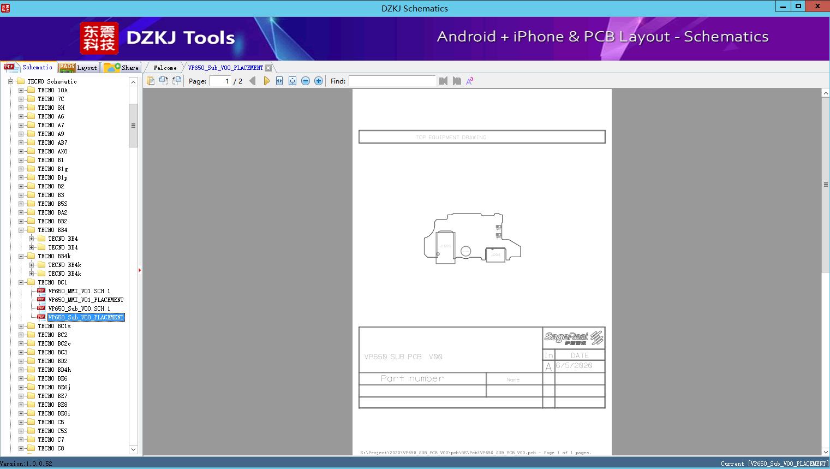The height and width of the screenshot is (469, 830).
Task: Zoom out with the minus icon
Action: (306, 81)
